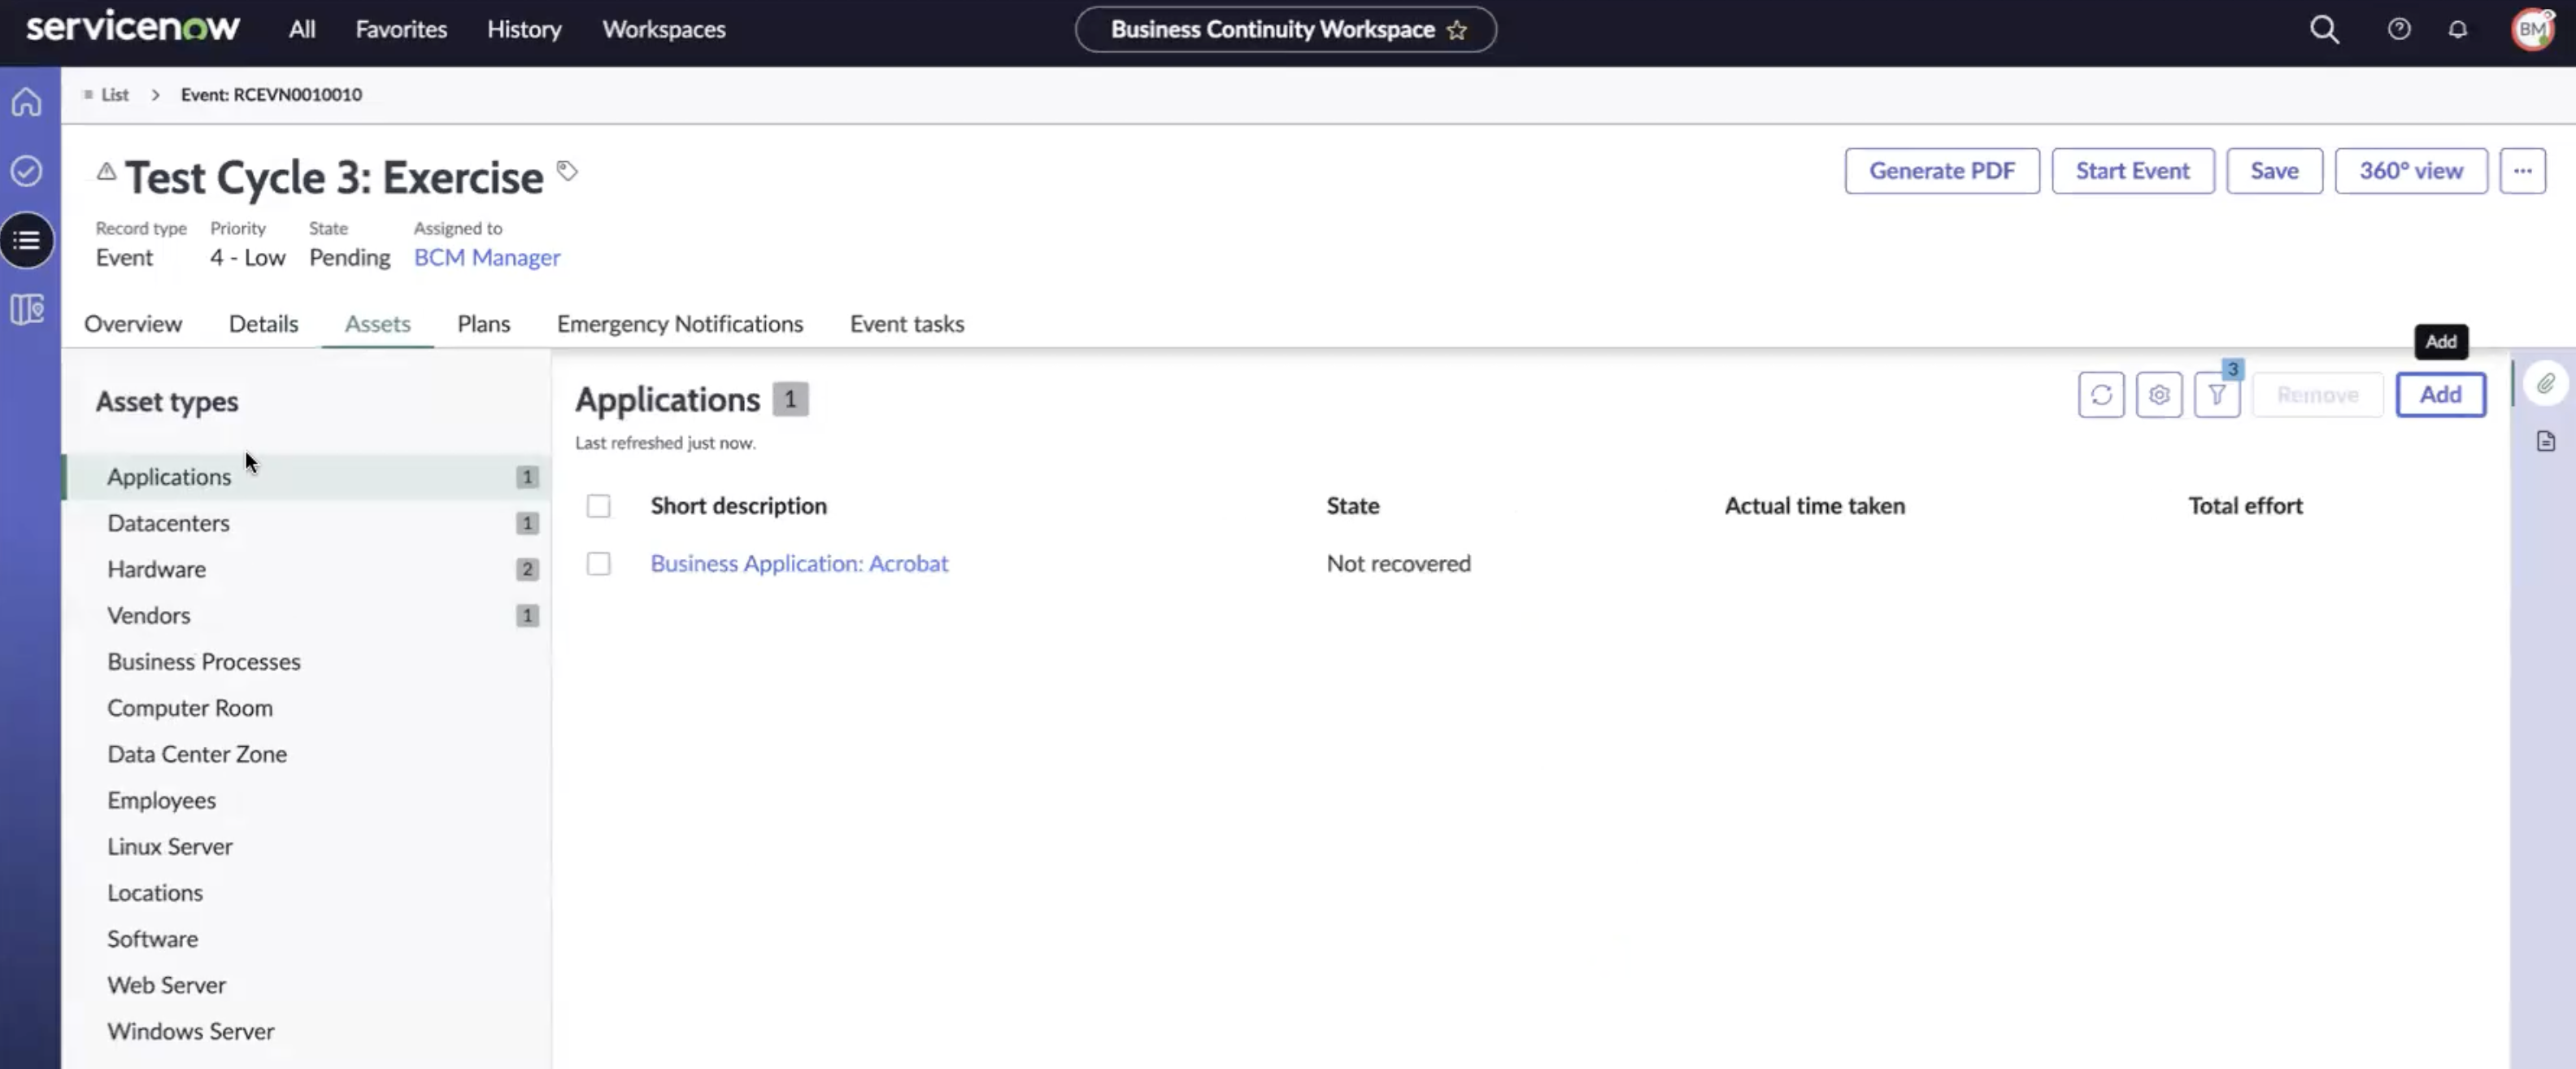Open the BCM Manager link
Viewport: 2576px width, 1069px height.
coord(487,257)
